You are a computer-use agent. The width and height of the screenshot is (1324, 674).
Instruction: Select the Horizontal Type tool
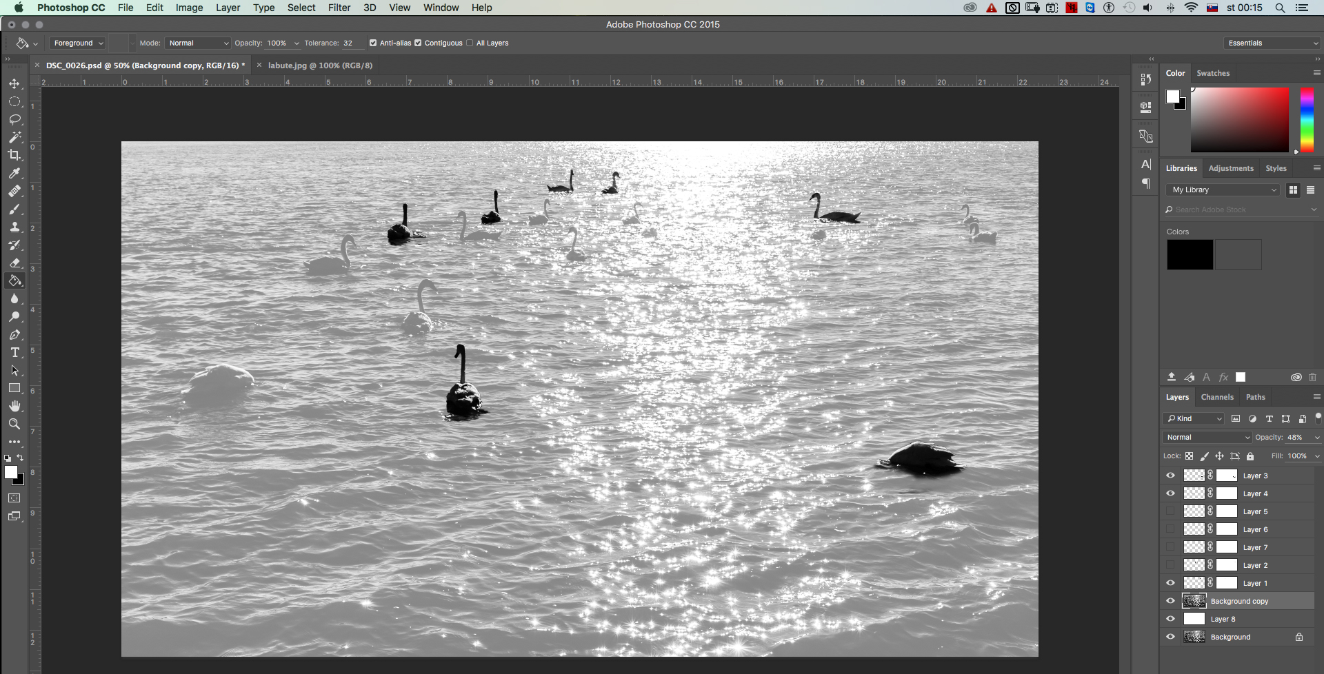pos(14,352)
